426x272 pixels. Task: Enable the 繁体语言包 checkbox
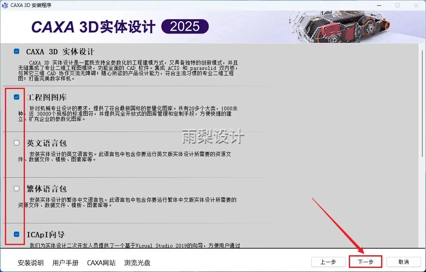17,188
